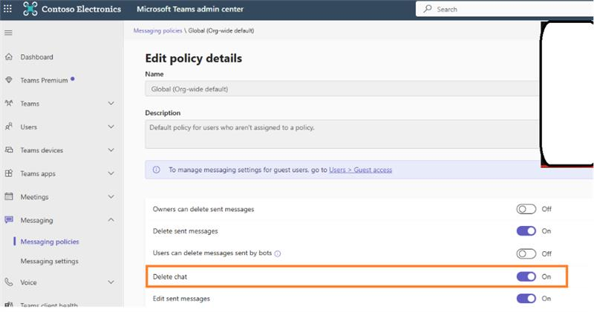Screen dimensions: 594x312
Task: Click the Edit sent messages label
Action: (x=181, y=299)
